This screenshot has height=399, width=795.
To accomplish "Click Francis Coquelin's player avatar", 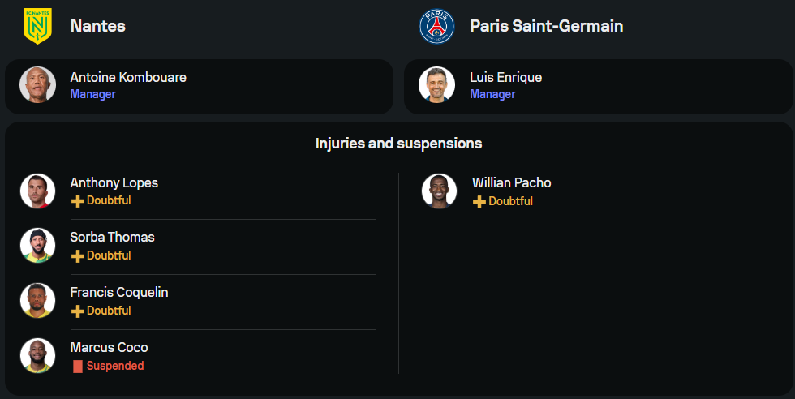I will (37, 301).
